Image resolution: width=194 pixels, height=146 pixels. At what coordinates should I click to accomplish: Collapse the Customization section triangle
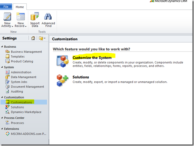pyautogui.click(x=2, y=97)
